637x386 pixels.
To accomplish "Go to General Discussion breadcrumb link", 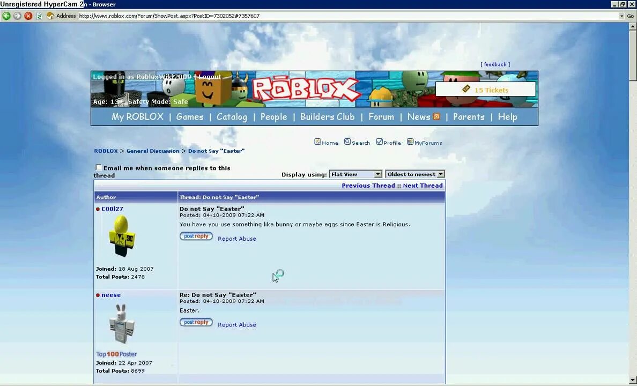I will coord(153,151).
